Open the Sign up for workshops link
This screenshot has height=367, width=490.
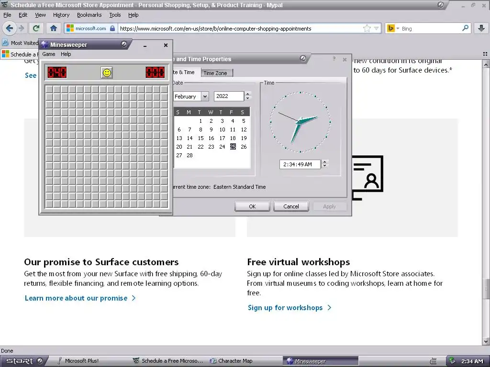[289, 308]
